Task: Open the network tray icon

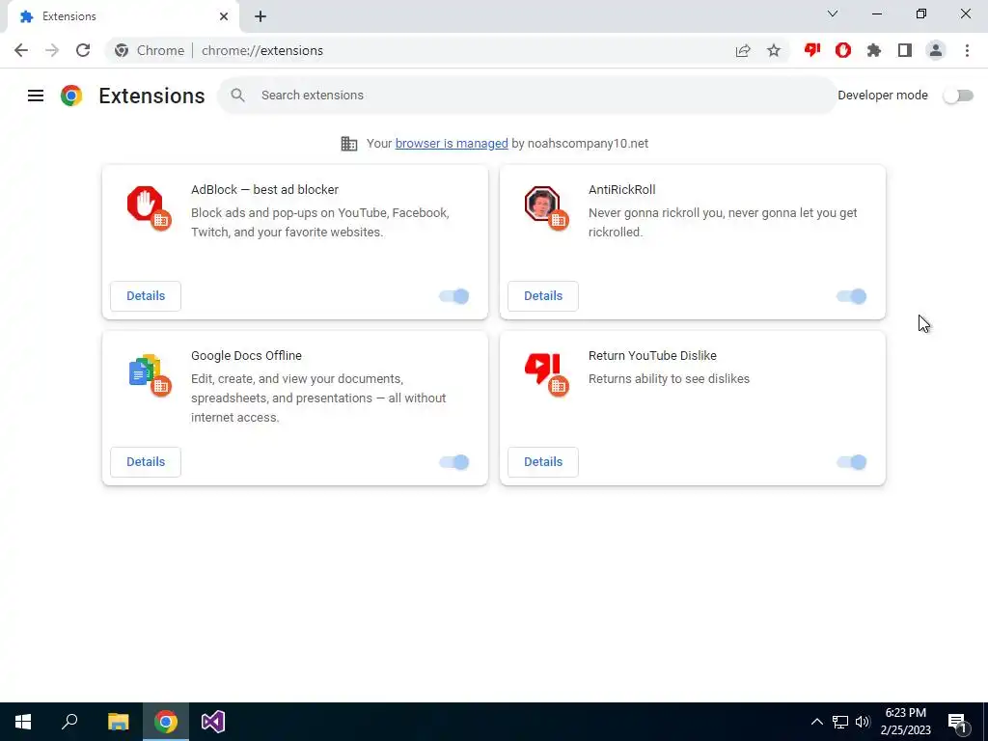Action: pos(840,722)
